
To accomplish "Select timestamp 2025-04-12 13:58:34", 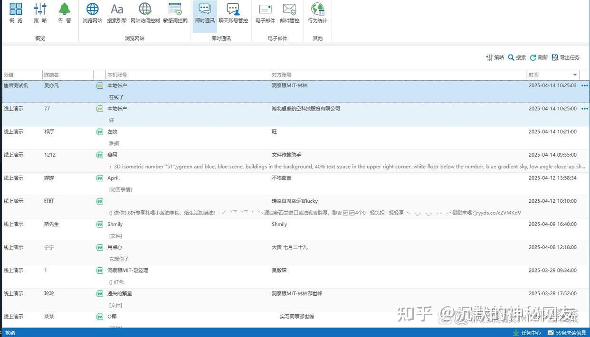I will coord(552,178).
